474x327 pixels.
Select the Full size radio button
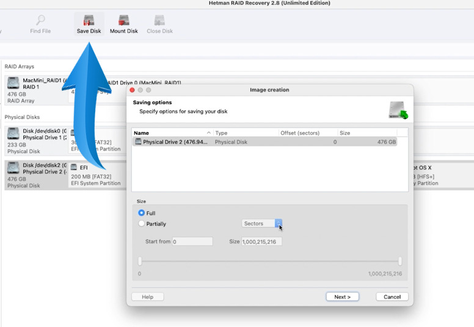(x=141, y=213)
